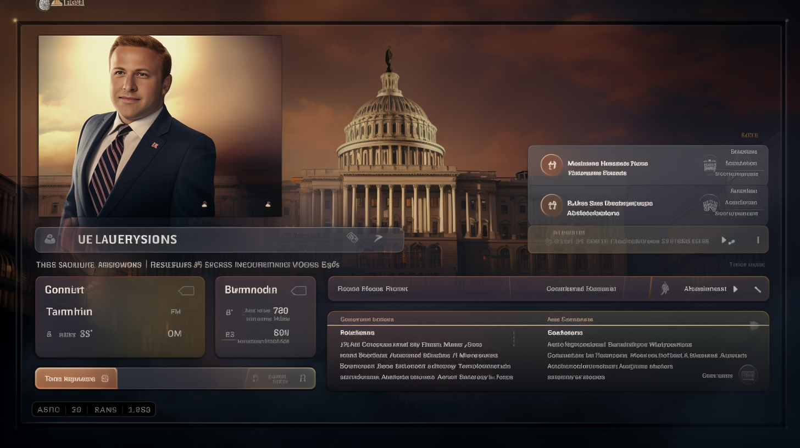Click the portrait photo of the politician

pos(160,125)
